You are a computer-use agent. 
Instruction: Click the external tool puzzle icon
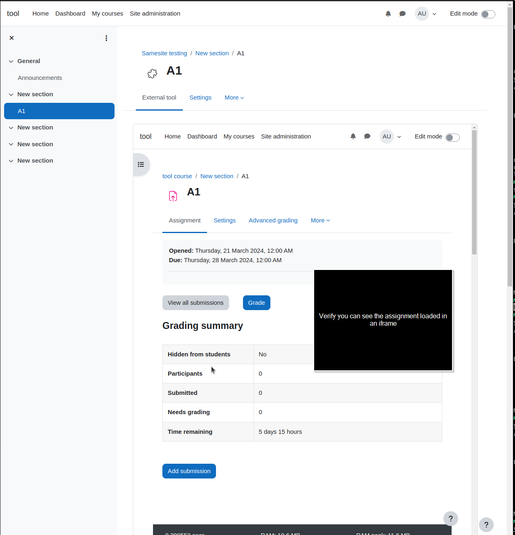pyautogui.click(x=152, y=73)
